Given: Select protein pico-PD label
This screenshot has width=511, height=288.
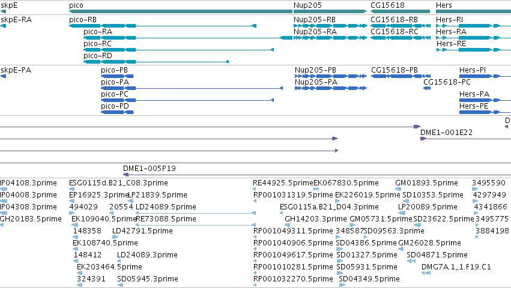Looking at the screenshot, I should click(x=115, y=107).
